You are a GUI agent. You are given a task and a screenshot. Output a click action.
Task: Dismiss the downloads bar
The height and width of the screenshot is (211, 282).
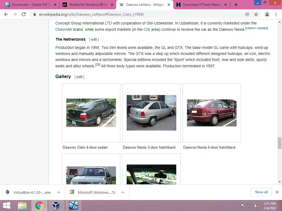point(277,192)
